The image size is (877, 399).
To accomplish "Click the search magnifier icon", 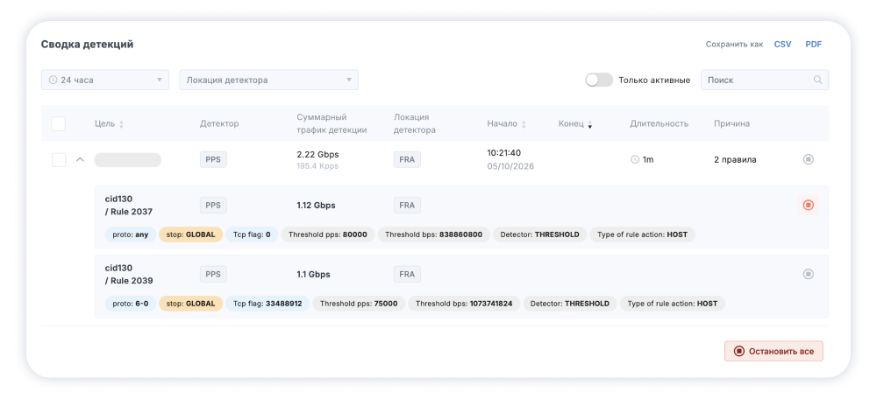I will [x=817, y=80].
